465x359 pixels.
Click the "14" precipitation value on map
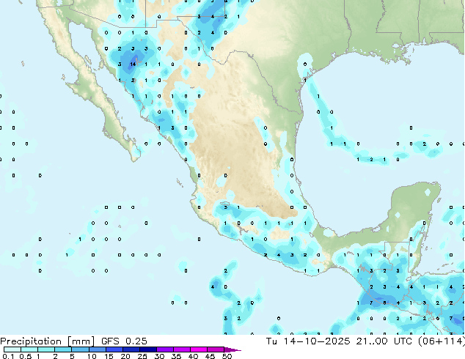(x=133, y=64)
